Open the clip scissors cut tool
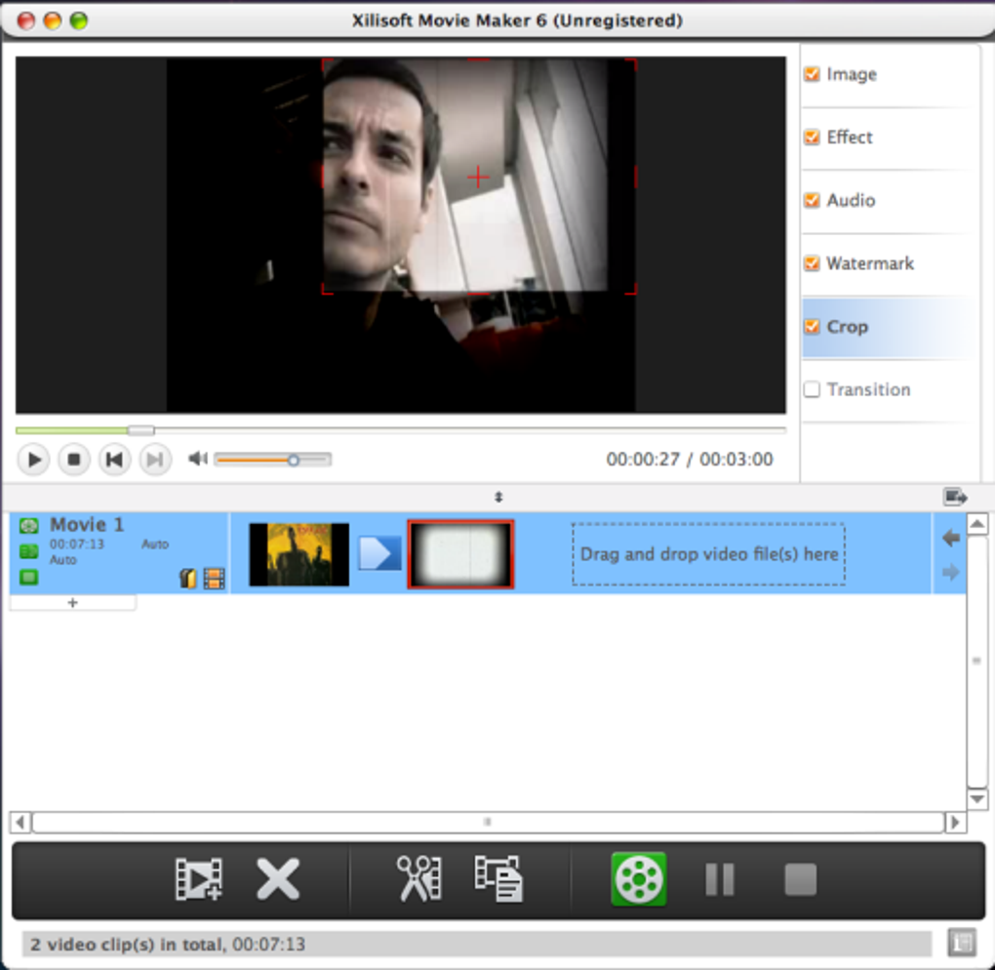Image resolution: width=995 pixels, height=970 pixels. (x=418, y=879)
